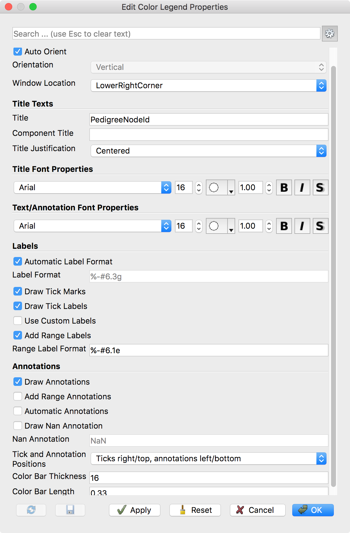Open the Title Font family dropdown
Viewport: 350px width, 533px height.
(x=92, y=187)
